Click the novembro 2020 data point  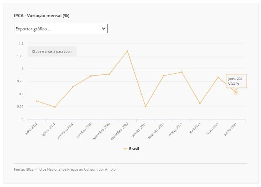tap(109, 74)
